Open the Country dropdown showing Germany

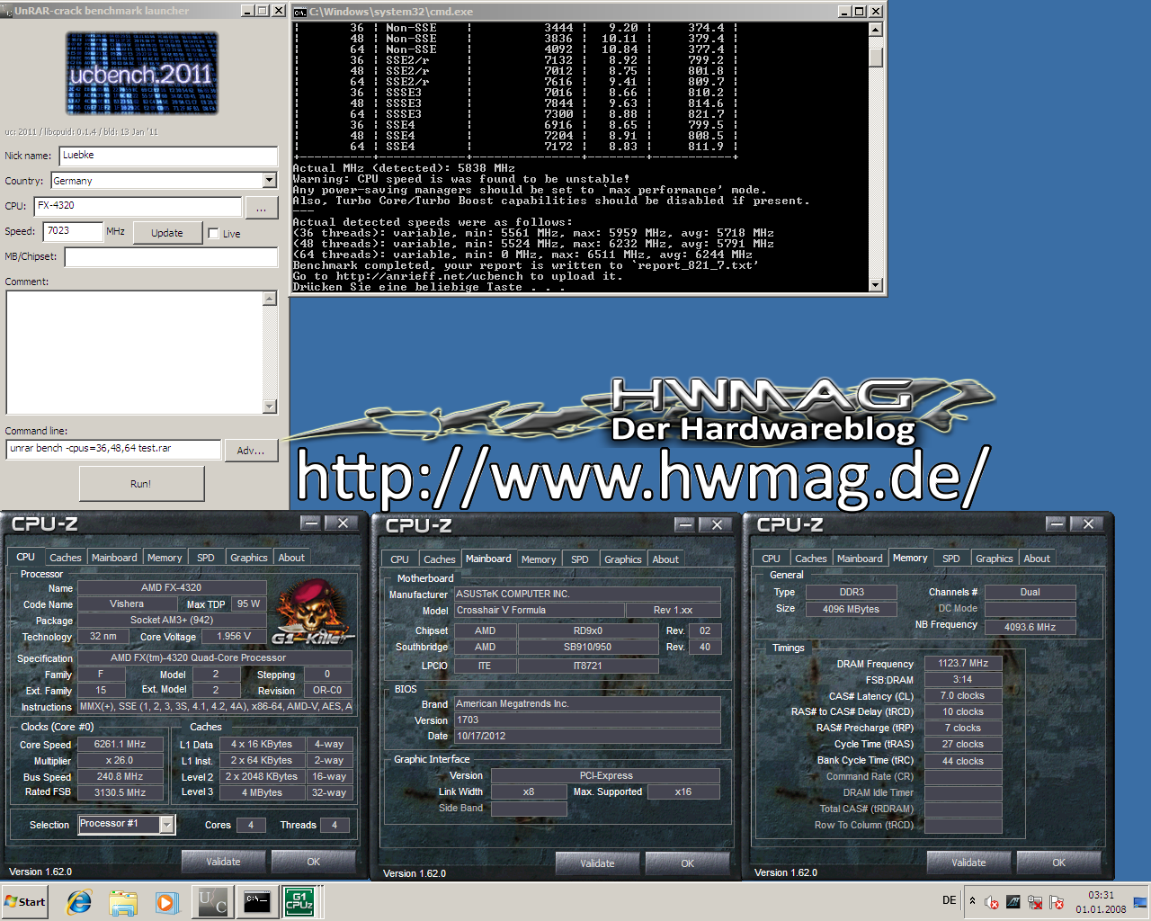(164, 181)
